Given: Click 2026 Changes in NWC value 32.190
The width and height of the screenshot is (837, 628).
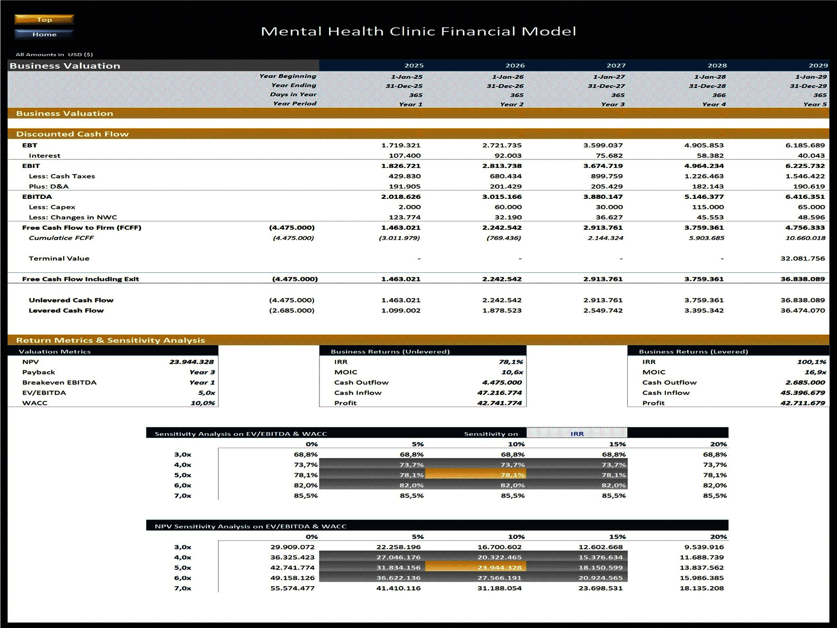Looking at the screenshot, I should (x=508, y=217).
